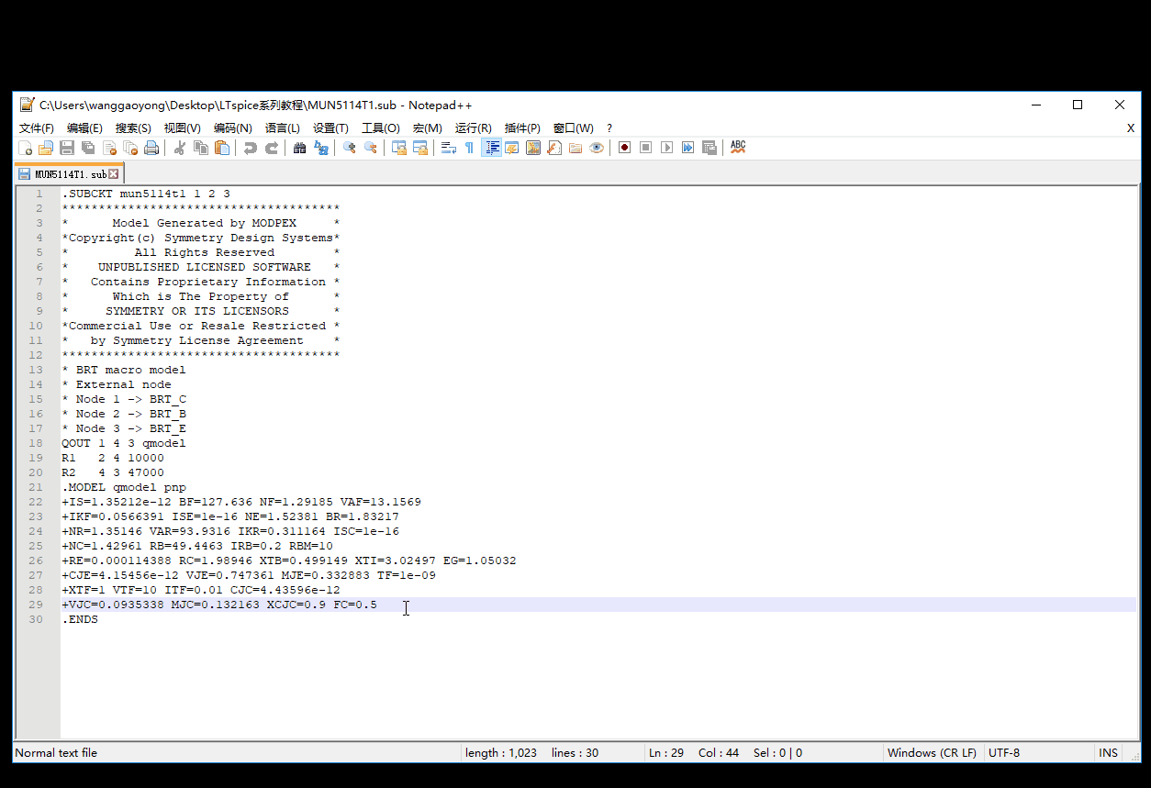Run macro multiple times icon
The image size is (1151, 788).
[688, 148]
